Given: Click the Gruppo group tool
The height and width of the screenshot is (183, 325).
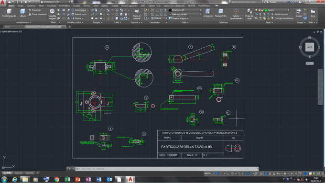Looking at the screenshot, I should [x=299, y=13].
